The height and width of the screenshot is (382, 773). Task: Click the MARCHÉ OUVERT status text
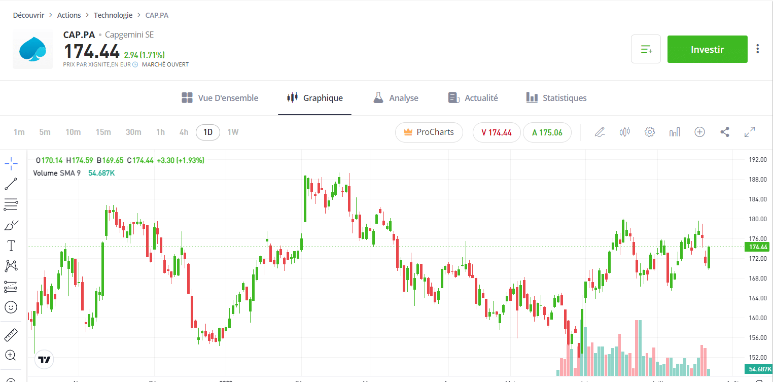[165, 65]
